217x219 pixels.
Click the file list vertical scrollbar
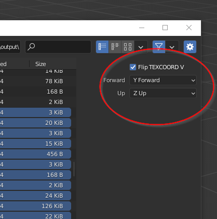(x=74, y=169)
